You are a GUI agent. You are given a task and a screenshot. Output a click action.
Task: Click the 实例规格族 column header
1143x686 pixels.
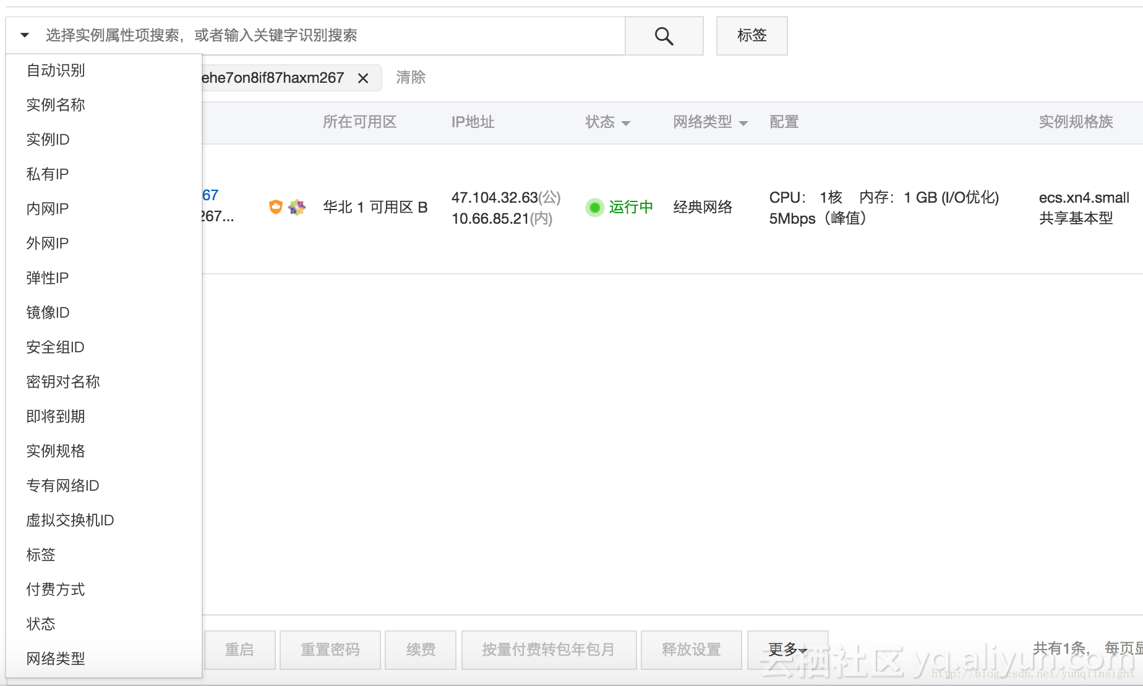point(1076,122)
